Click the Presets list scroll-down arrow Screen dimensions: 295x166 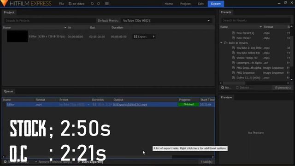coord(292,80)
